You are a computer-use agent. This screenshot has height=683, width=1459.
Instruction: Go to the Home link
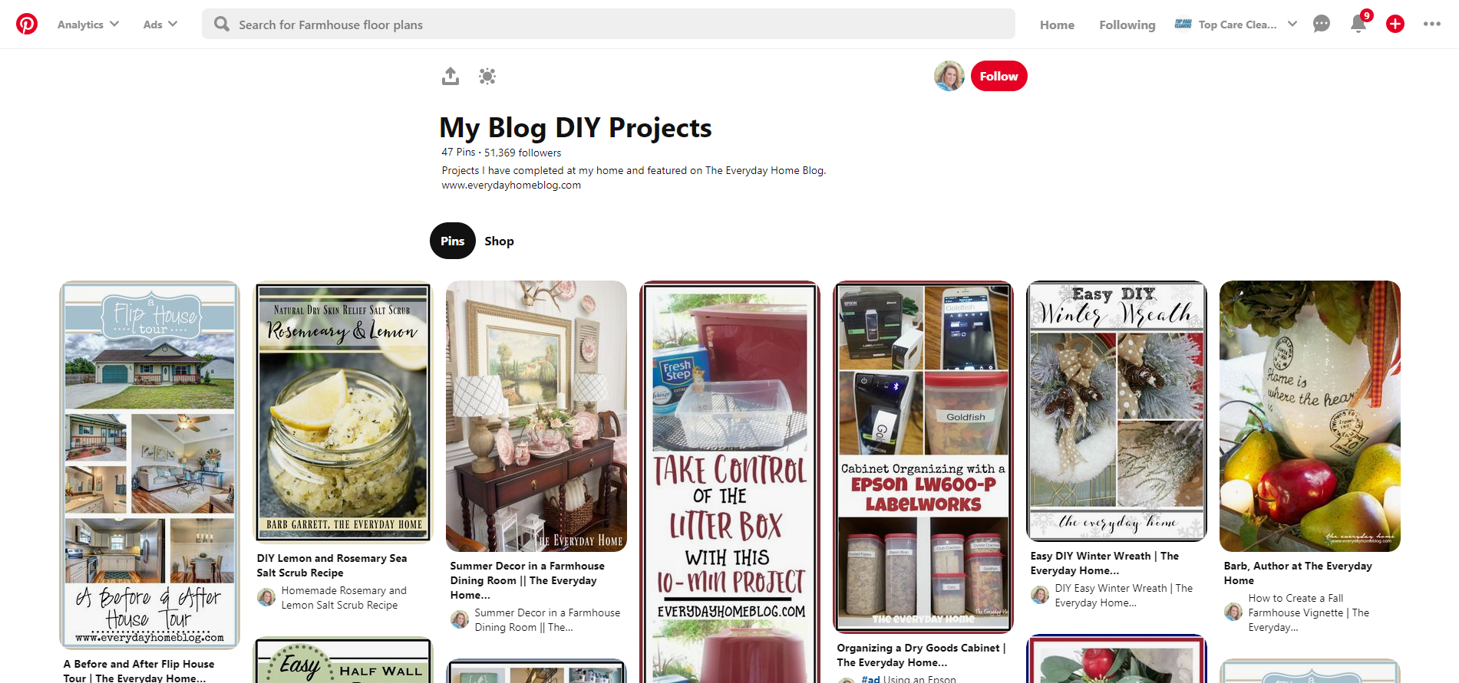(1057, 25)
